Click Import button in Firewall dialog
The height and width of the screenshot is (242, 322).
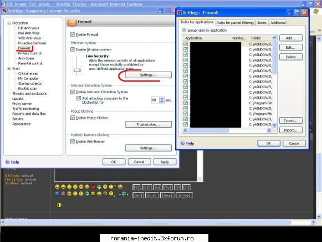tap(291, 130)
